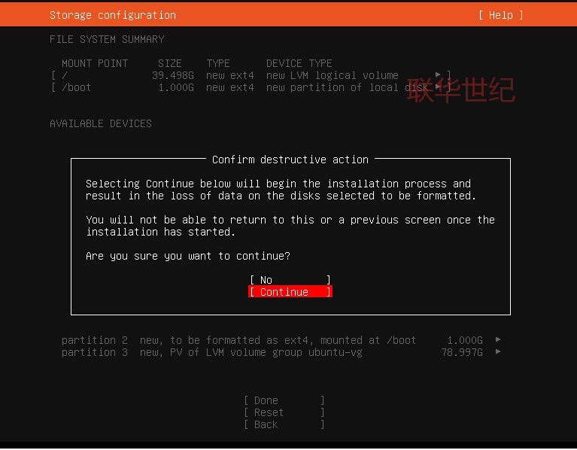Click 'new LVM logical volume' device type
The height and width of the screenshot is (450, 577).
click(333, 75)
